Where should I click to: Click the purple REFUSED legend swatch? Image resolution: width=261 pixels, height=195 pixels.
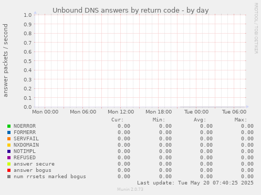click(x=9, y=158)
